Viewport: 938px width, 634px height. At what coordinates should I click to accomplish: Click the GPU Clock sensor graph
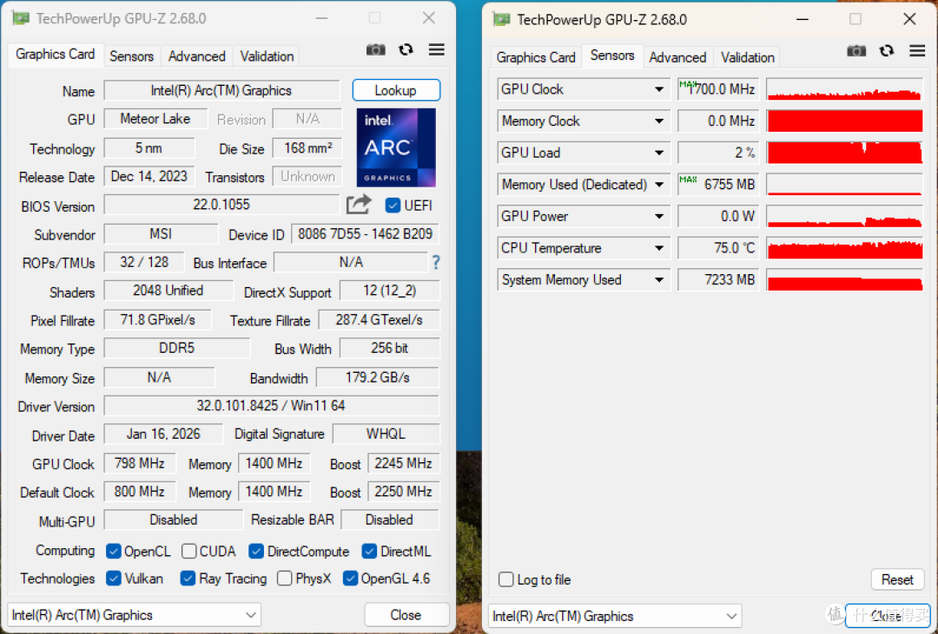tap(845, 89)
